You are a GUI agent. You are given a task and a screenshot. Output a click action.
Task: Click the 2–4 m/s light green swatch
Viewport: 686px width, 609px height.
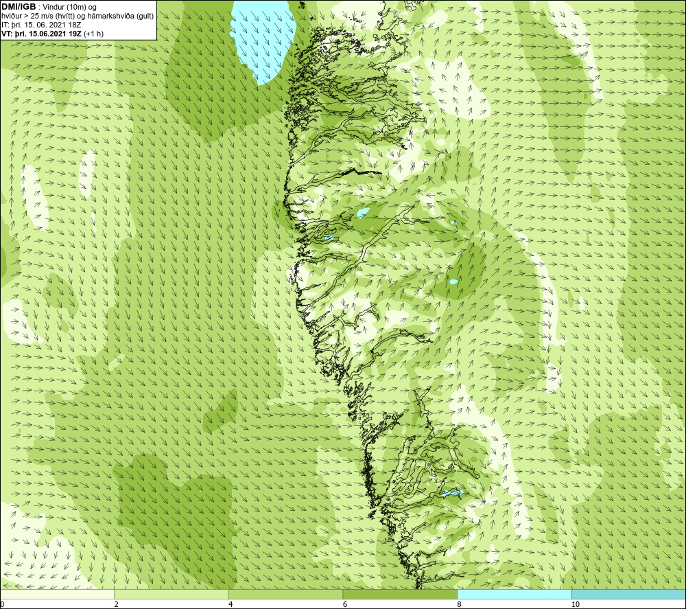point(171,594)
